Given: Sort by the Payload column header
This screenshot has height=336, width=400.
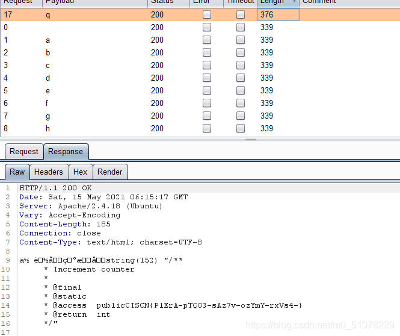Looking at the screenshot, I should tap(95, 2).
